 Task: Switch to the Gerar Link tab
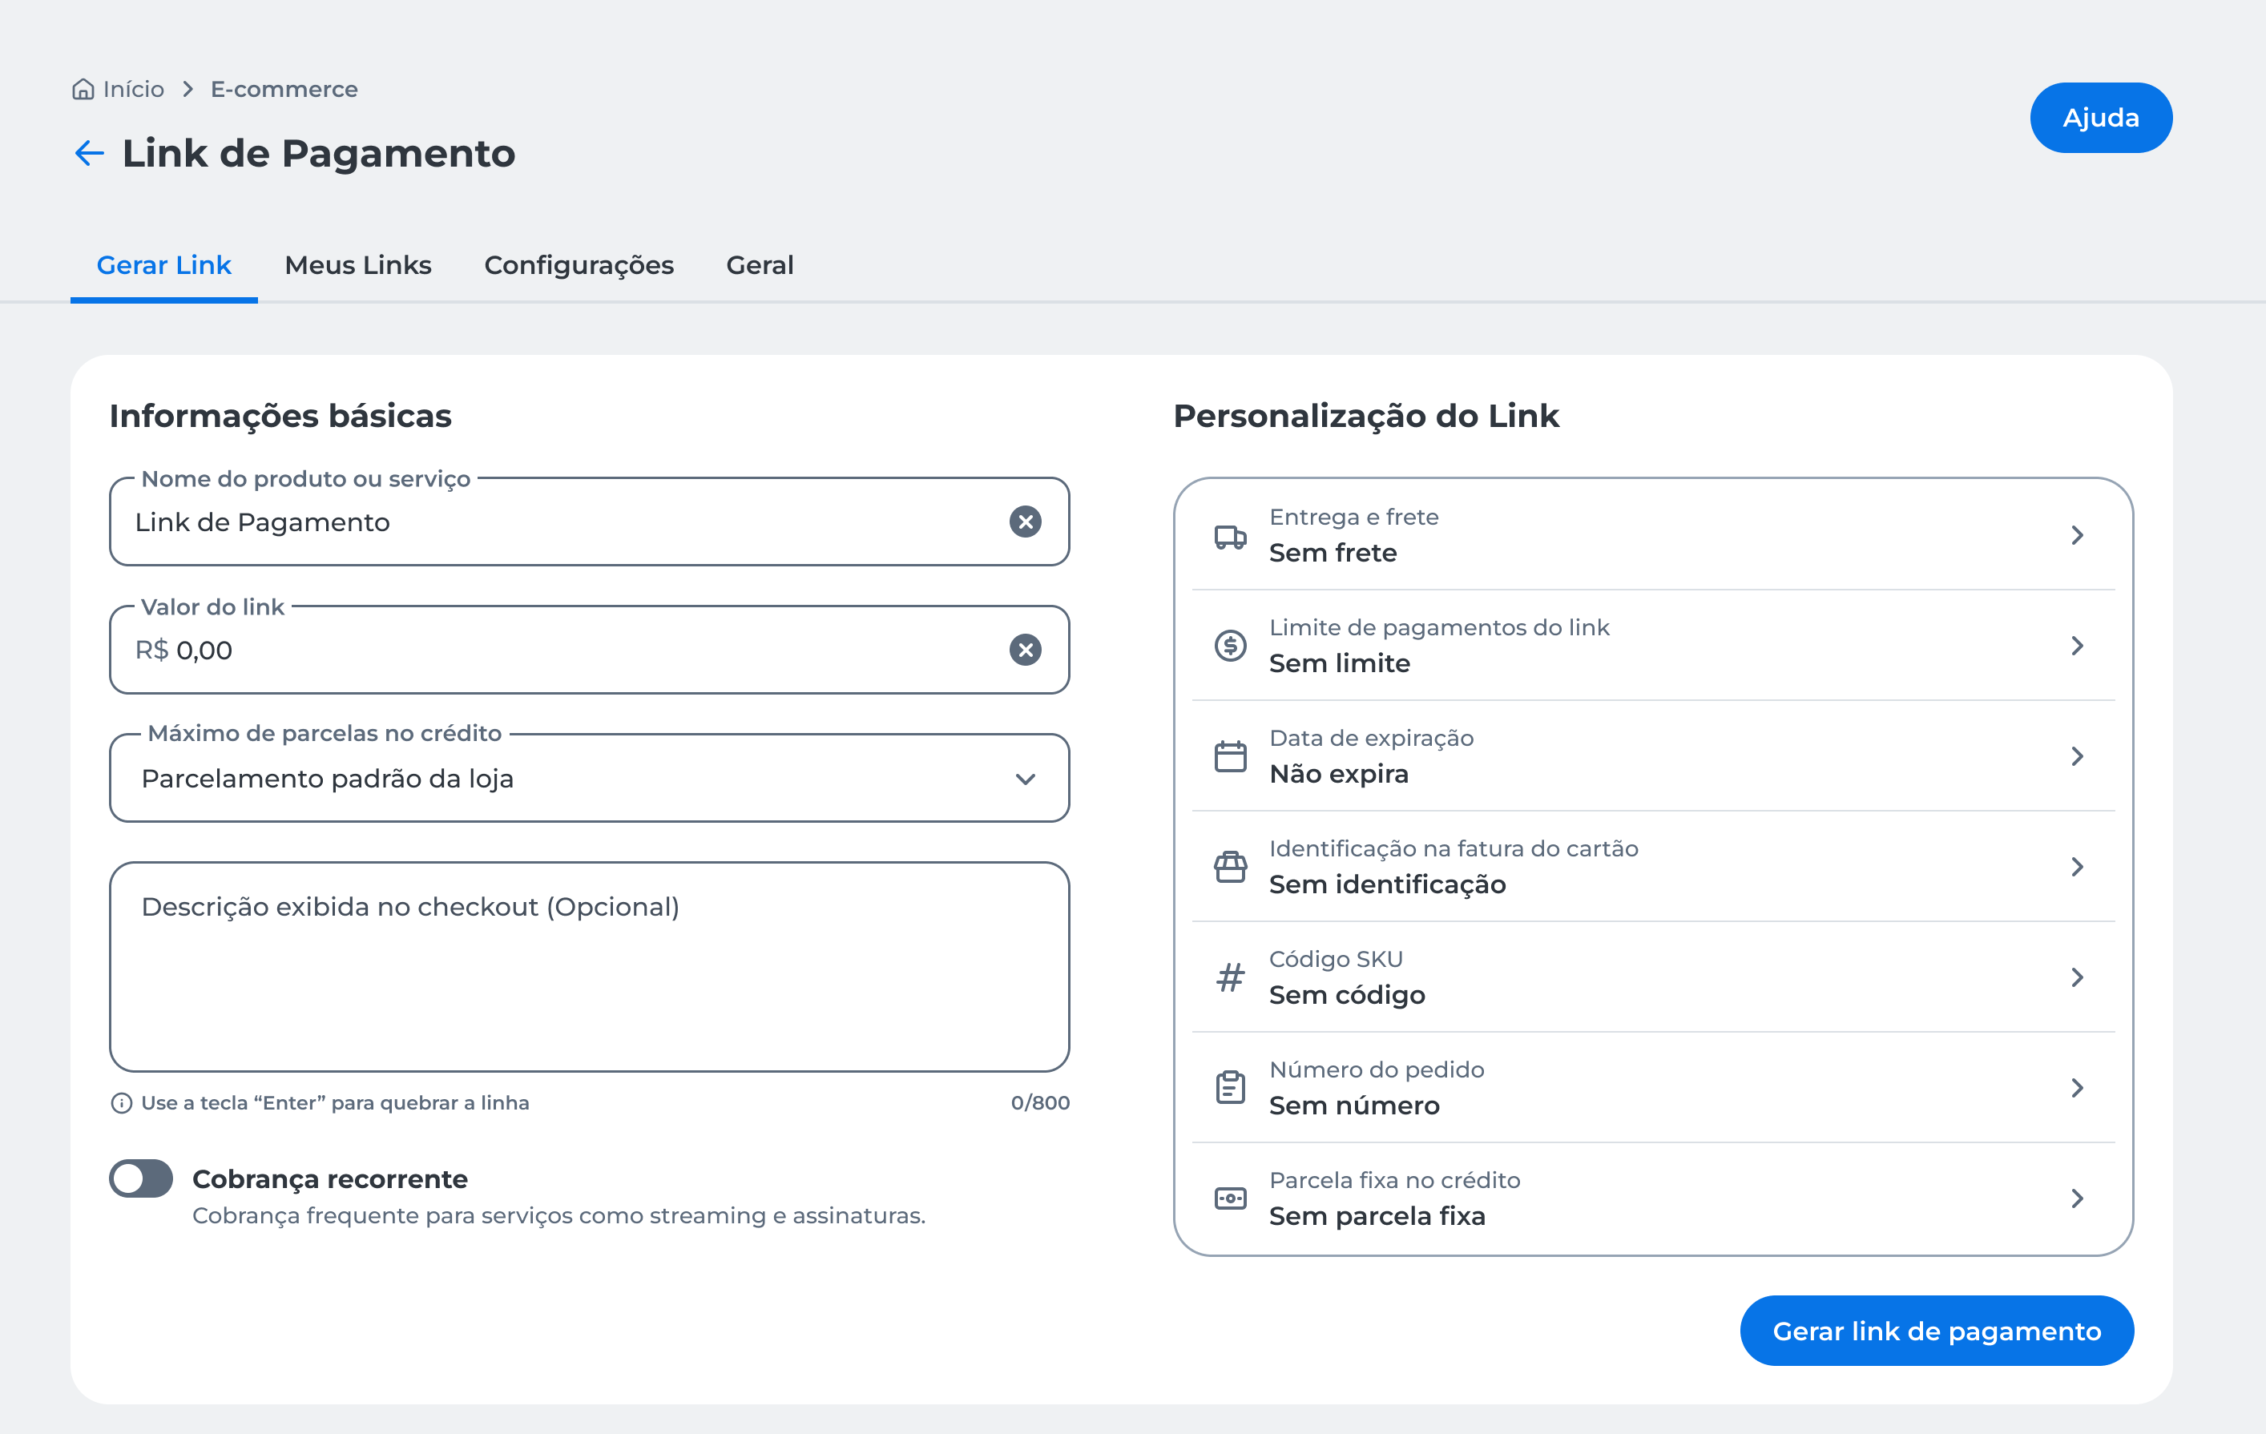pyautogui.click(x=163, y=265)
